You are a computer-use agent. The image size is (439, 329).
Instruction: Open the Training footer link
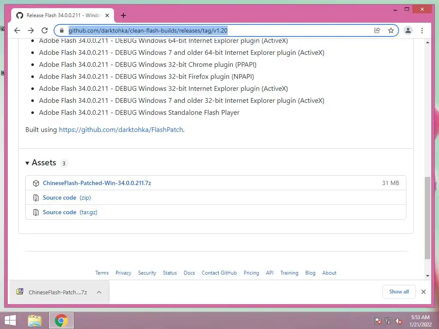coord(289,273)
